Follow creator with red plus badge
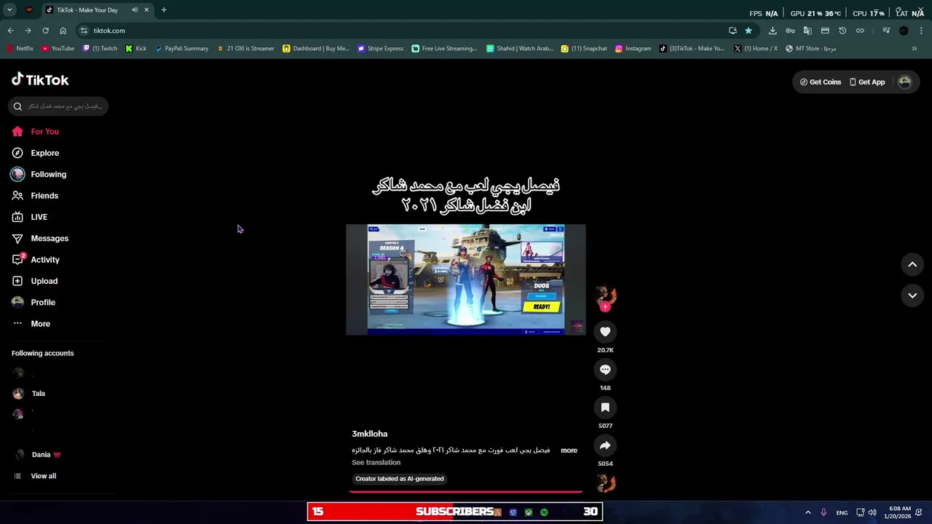The width and height of the screenshot is (932, 524). point(605,306)
